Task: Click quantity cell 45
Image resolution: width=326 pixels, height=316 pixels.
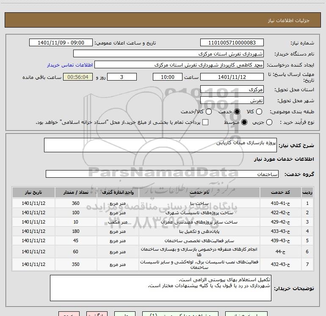Action: (76, 240)
